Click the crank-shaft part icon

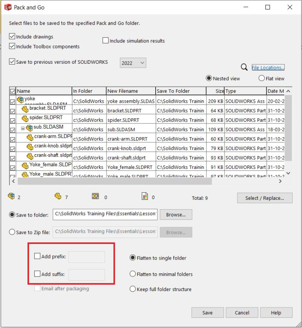30,156
